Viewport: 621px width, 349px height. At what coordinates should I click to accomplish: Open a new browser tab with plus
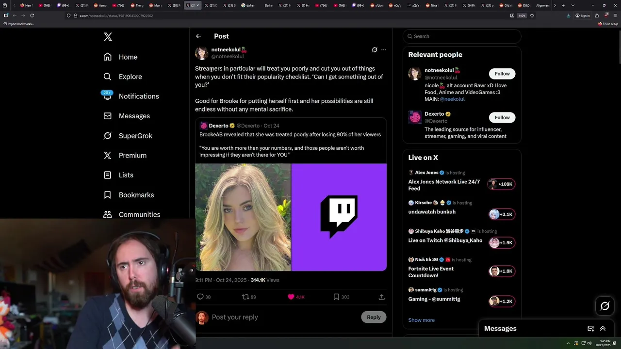[563, 5]
